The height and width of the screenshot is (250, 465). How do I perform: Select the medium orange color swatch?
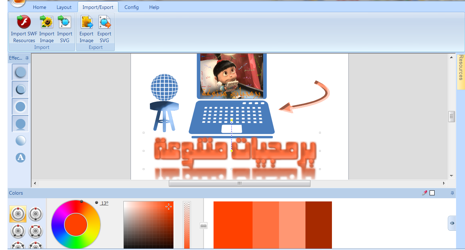[x=266, y=225]
